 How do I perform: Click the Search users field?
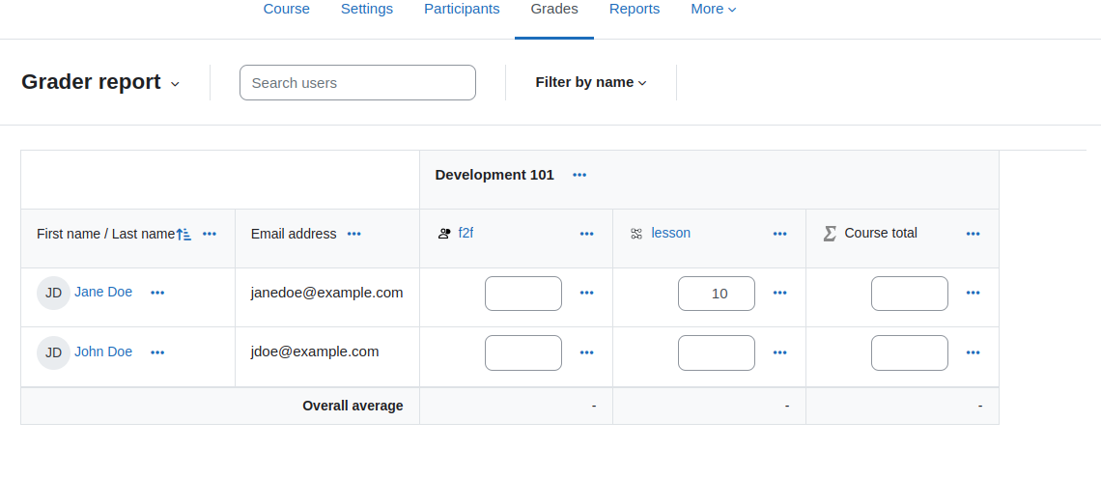(x=357, y=83)
